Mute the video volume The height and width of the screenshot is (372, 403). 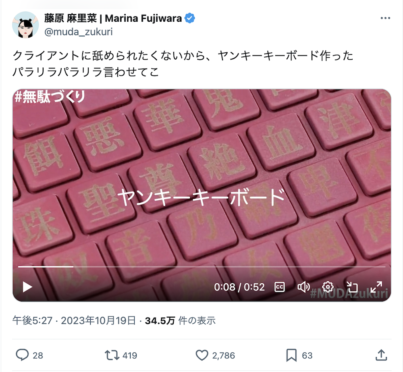tap(303, 287)
